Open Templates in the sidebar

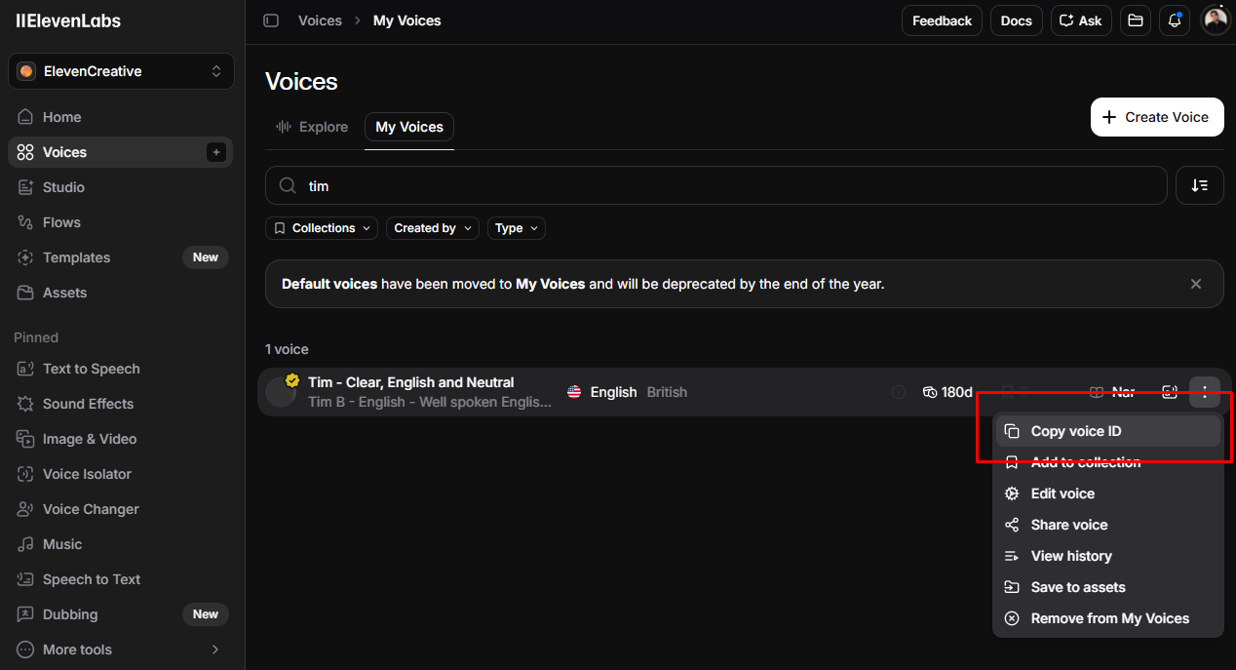(x=121, y=257)
